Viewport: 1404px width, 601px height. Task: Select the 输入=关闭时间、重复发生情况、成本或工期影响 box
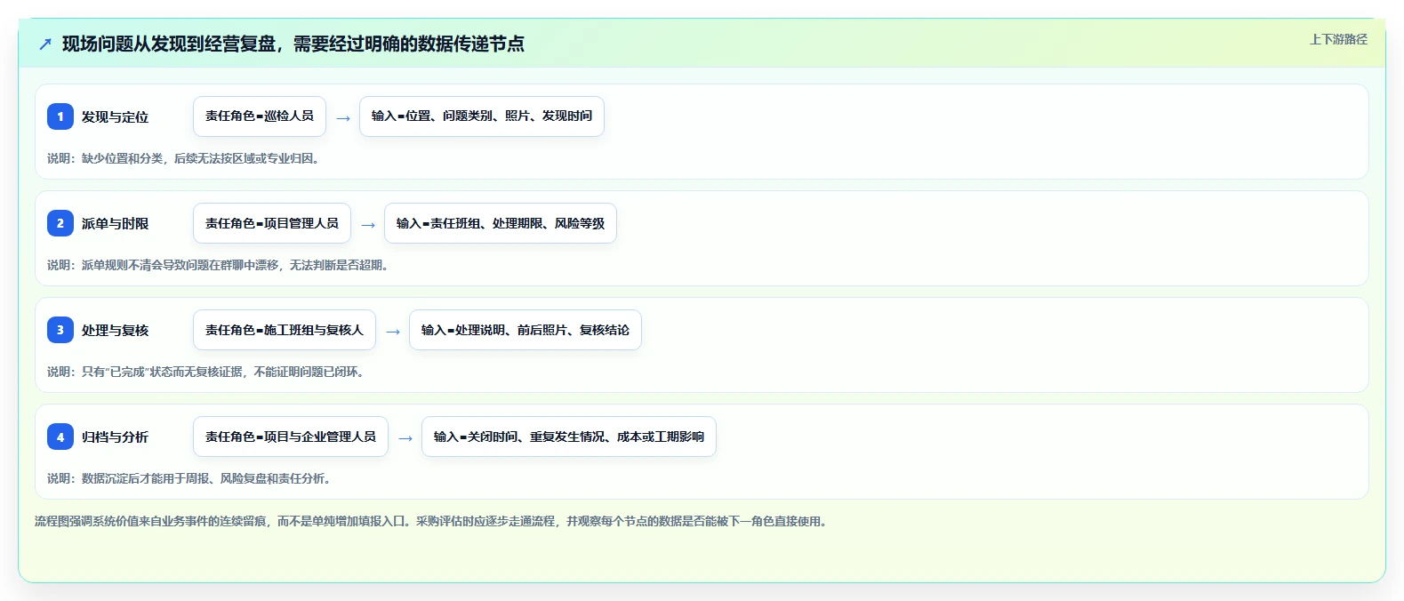point(569,437)
